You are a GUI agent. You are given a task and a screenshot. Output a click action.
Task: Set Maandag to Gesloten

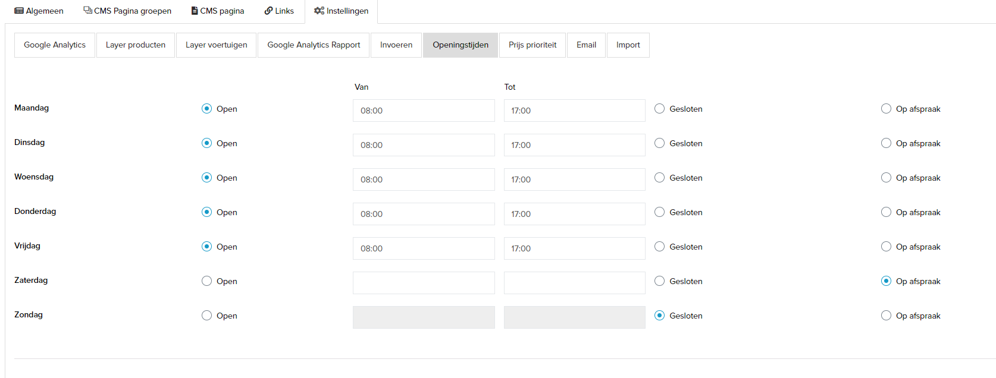(x=659, y=109)
